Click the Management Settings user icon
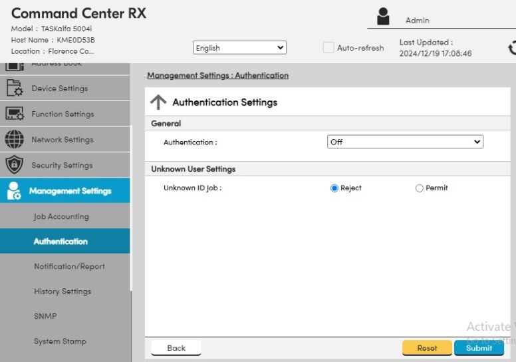The width and height of the screenshot is (516, 362). click(x=15, y=191)
